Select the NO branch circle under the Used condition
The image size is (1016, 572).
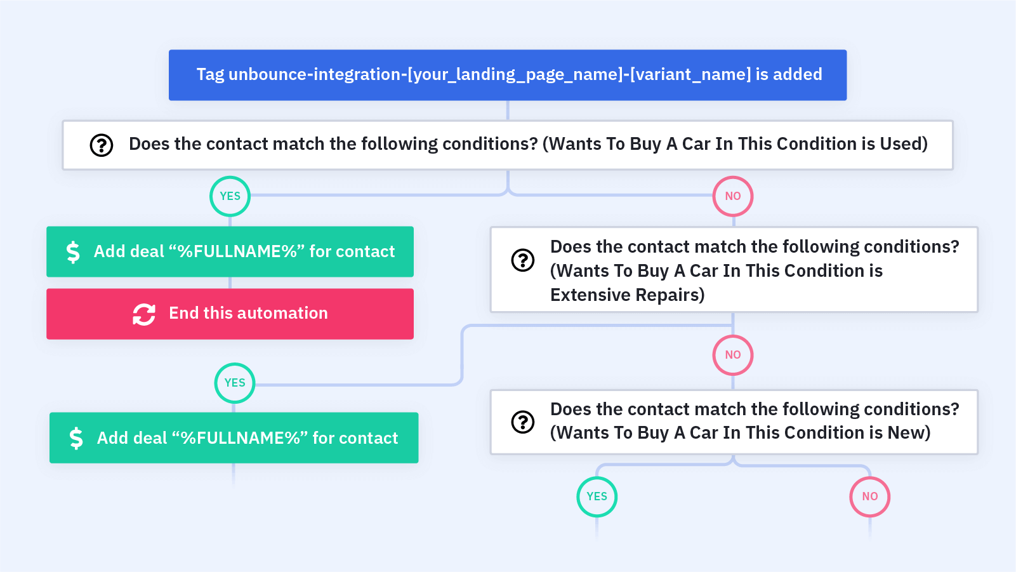[x=733, y=196]
